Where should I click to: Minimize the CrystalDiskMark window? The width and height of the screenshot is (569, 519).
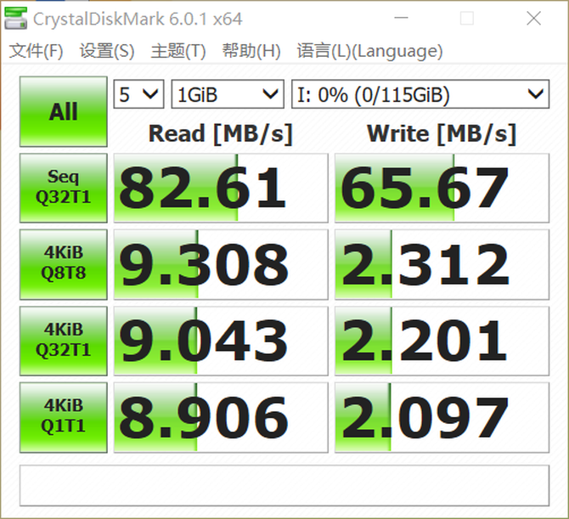click(x=399, y=19)
